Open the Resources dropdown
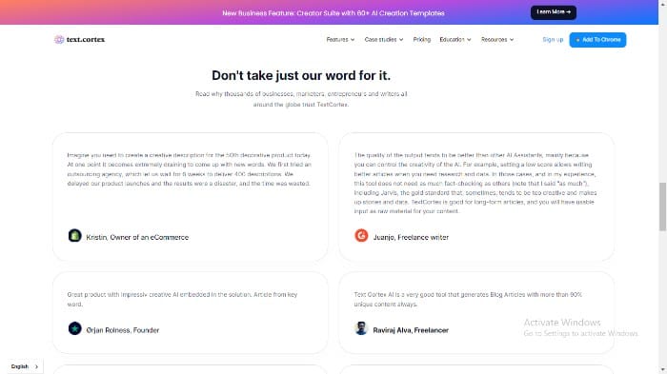Image resolution: width=667 pixels, height=374 pixels. pyautogui.click(x=497, y=40)
